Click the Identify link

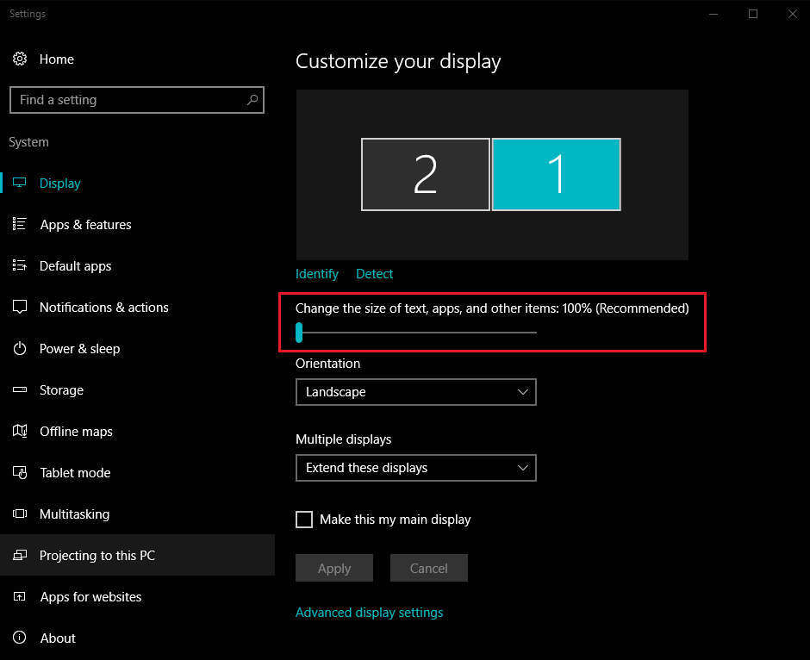(316, 274)
